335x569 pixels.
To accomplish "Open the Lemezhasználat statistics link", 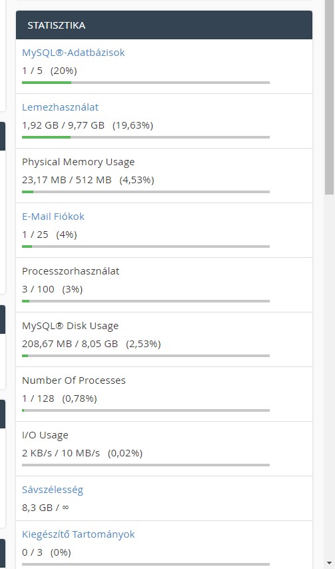I will 60,107.
